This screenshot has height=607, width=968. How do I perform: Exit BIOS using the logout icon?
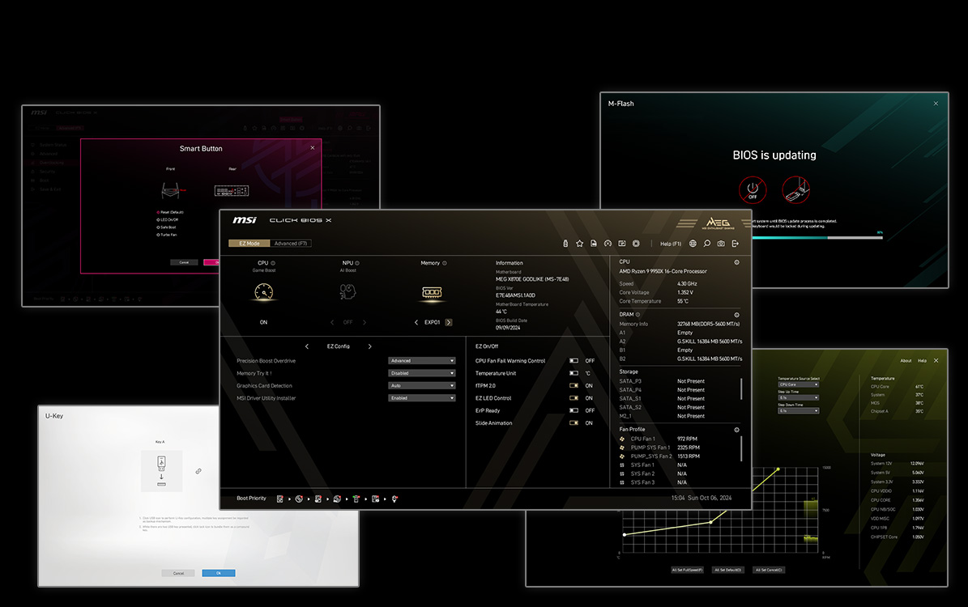tap(735, 243)
